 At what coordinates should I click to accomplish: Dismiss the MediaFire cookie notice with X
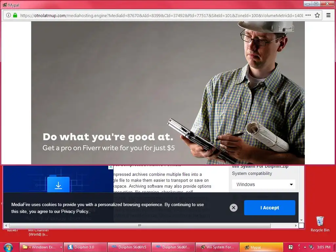(x=234, y=208)
